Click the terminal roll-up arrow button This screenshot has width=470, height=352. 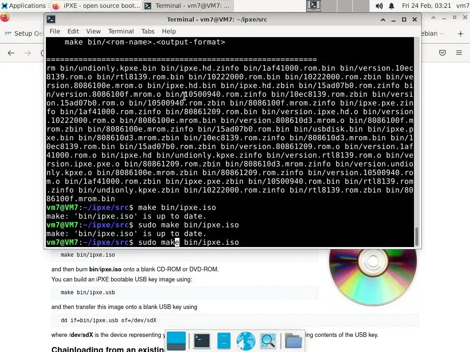click(x=383, y=20)
